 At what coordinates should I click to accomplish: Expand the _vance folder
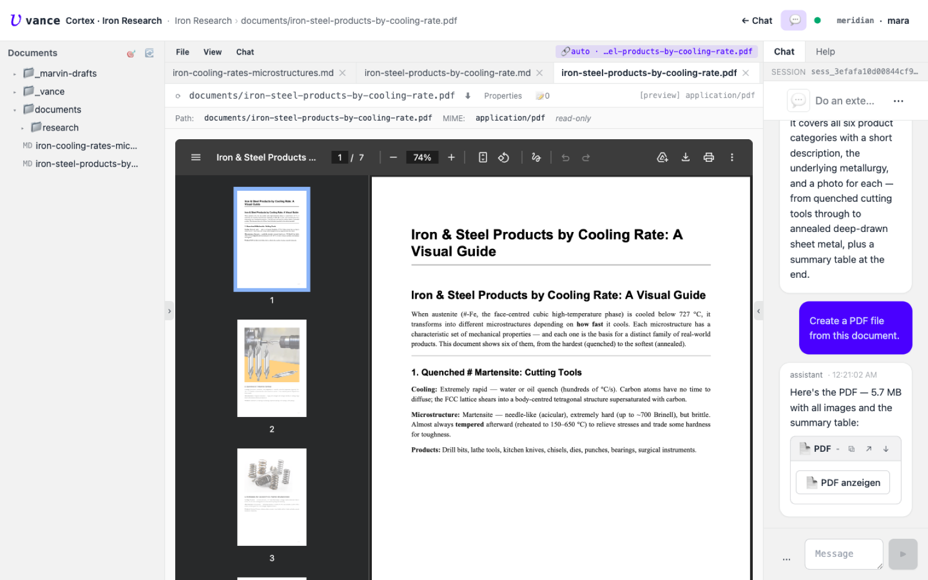click(x=14, y=92)
